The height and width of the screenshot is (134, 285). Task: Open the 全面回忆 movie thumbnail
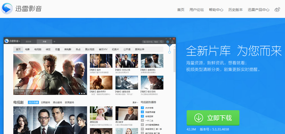point(152,61)
